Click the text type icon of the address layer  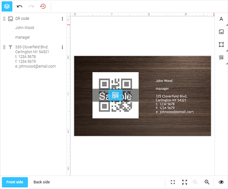coord(10,47)
